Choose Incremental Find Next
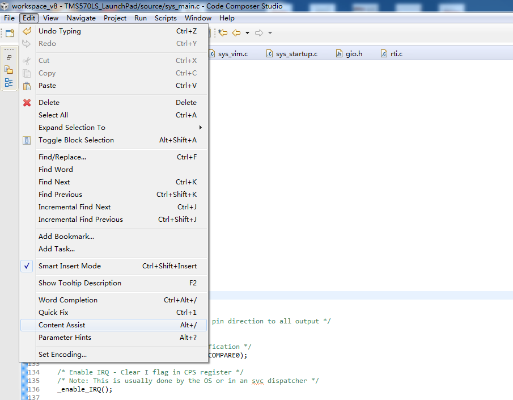This screenshot has width=513, height=400. click(113, 207)
